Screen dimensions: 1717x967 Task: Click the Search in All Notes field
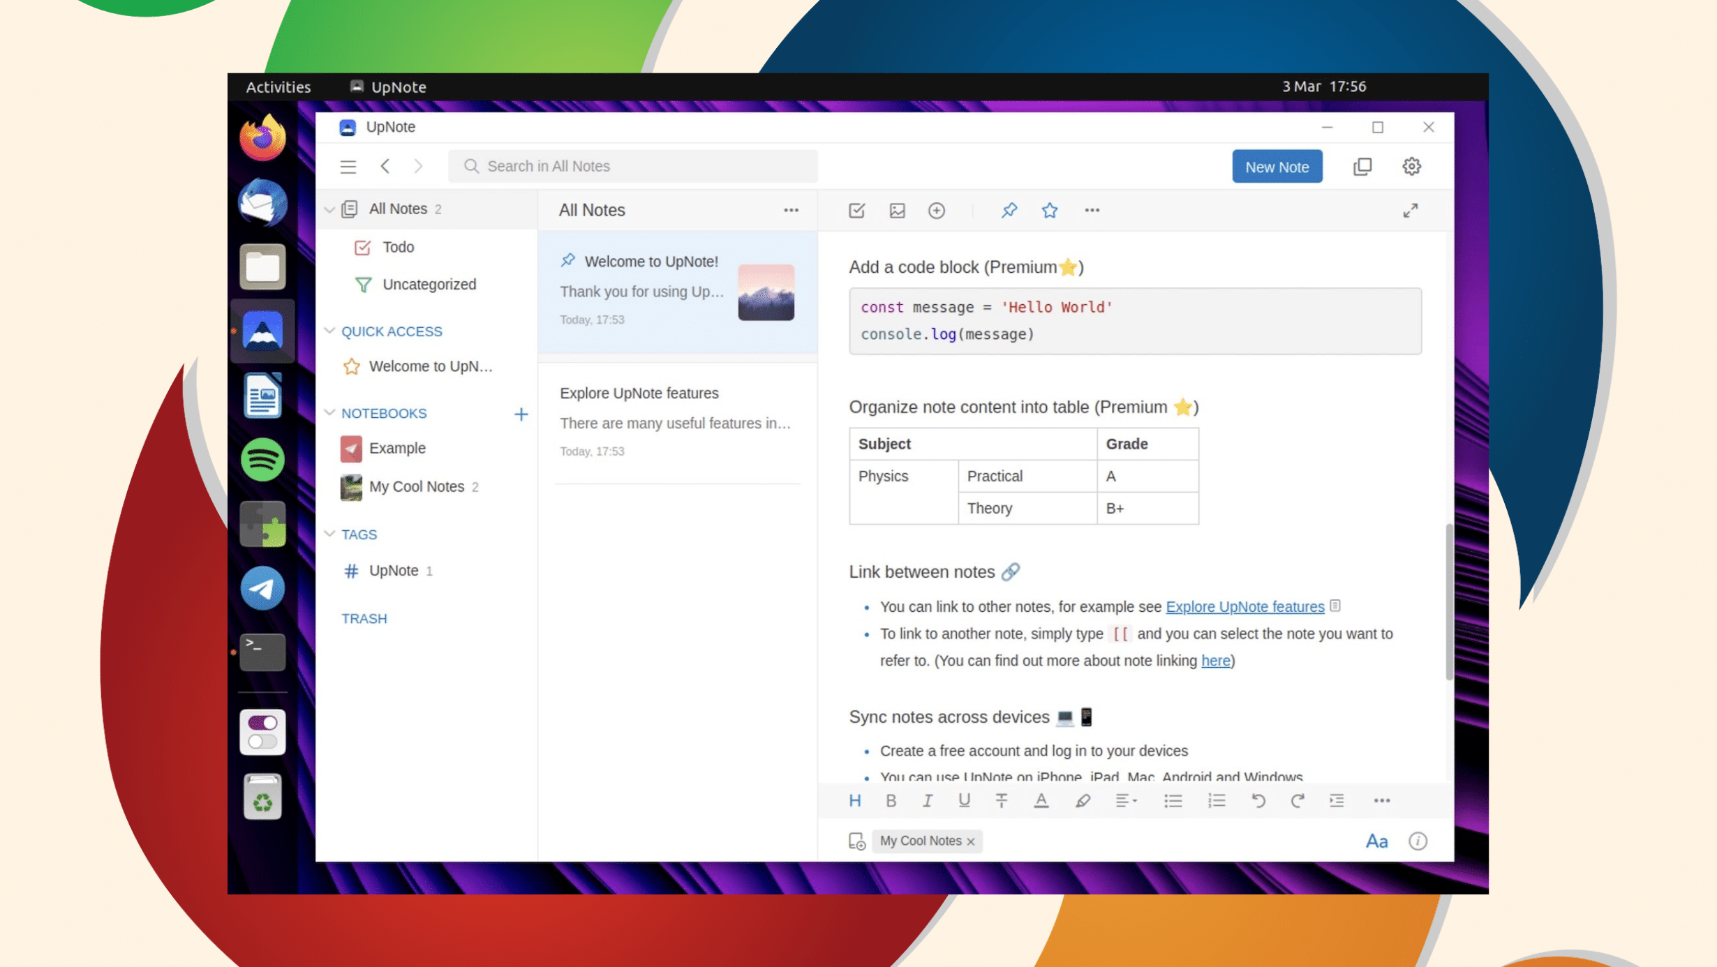tap(632, 166)
